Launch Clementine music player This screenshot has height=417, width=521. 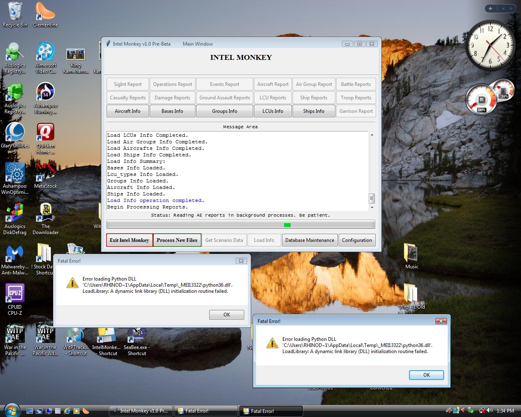coord(45,12)
